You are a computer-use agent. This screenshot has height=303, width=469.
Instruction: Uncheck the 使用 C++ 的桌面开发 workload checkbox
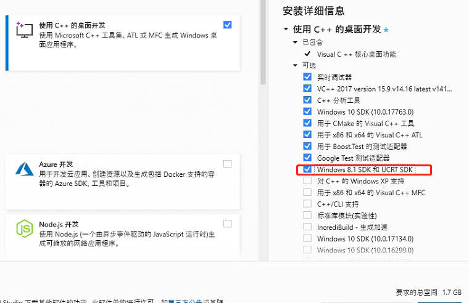[x=228, y=25]
